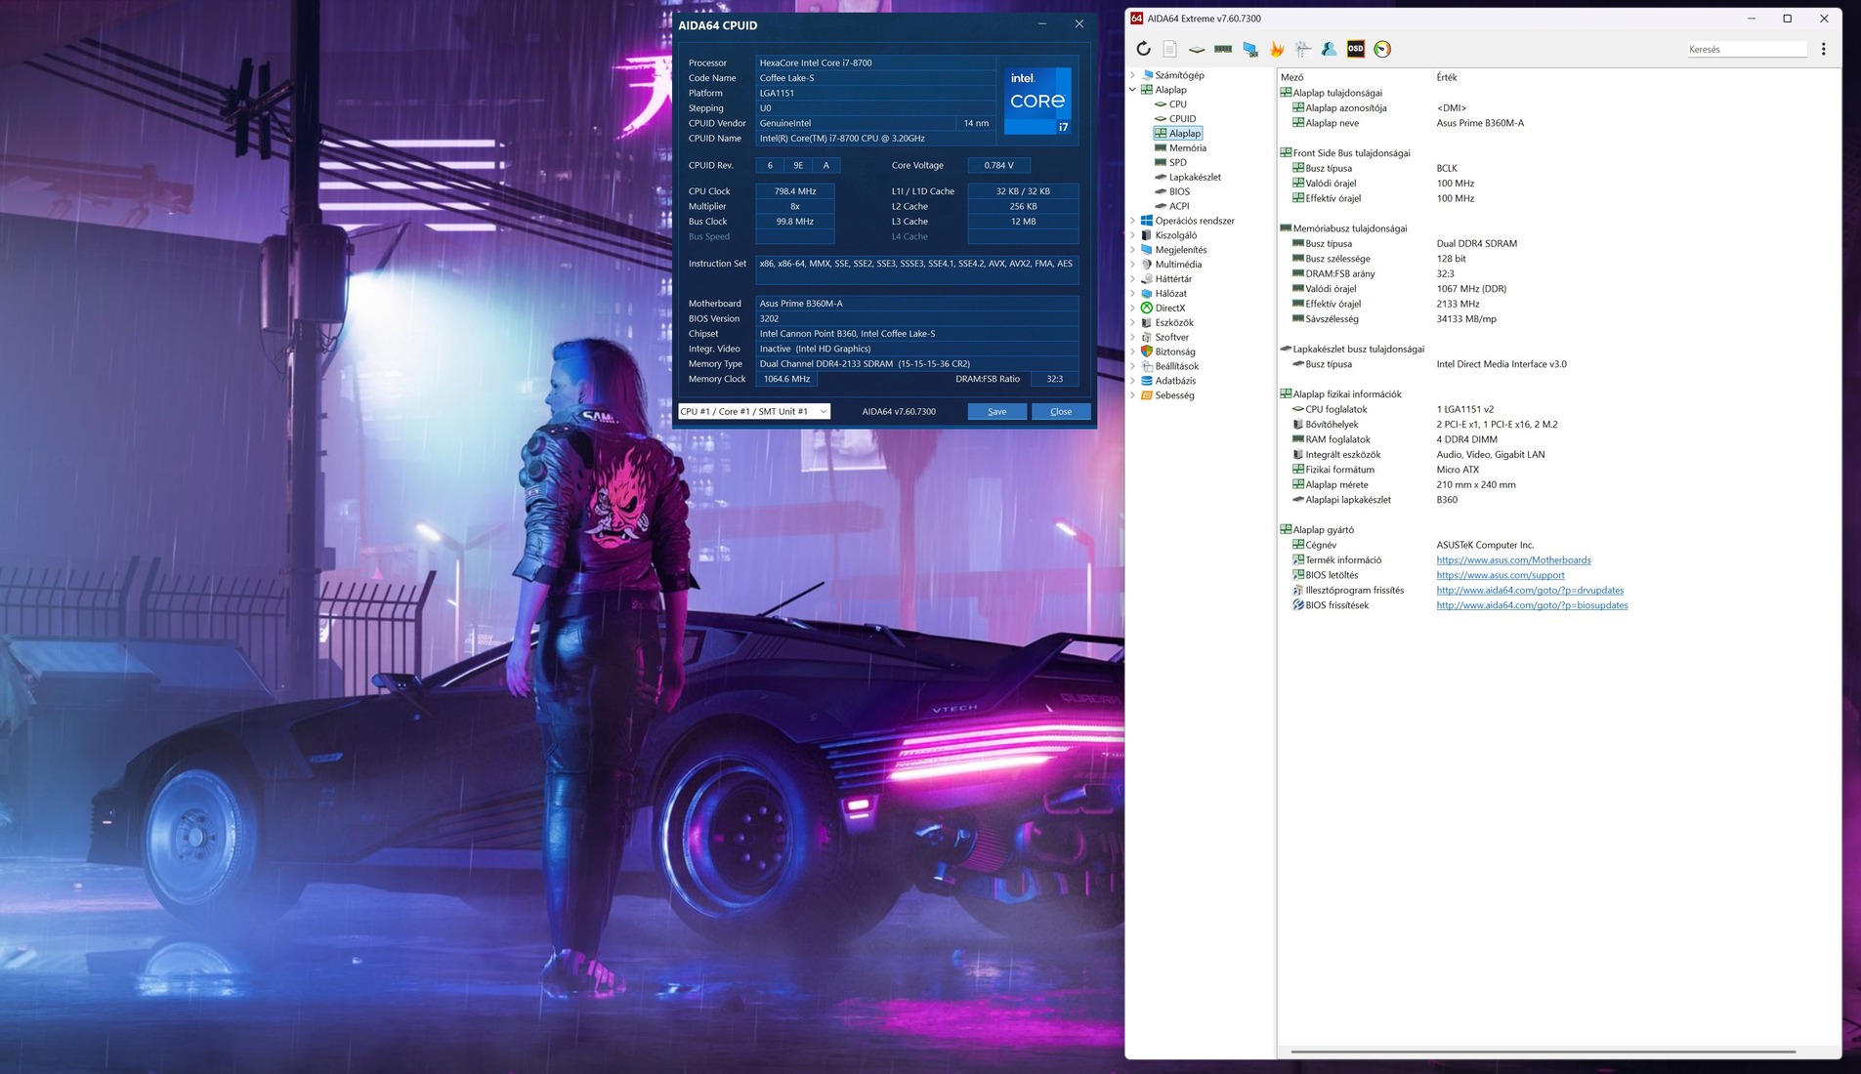Click the Windows logo icon beside Operációs rendszer

click(1147, 221)
